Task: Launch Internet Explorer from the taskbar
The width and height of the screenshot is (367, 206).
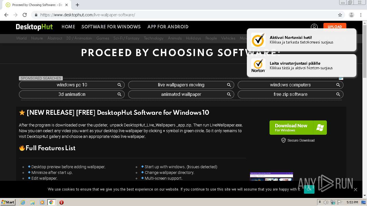Action: 23,202
